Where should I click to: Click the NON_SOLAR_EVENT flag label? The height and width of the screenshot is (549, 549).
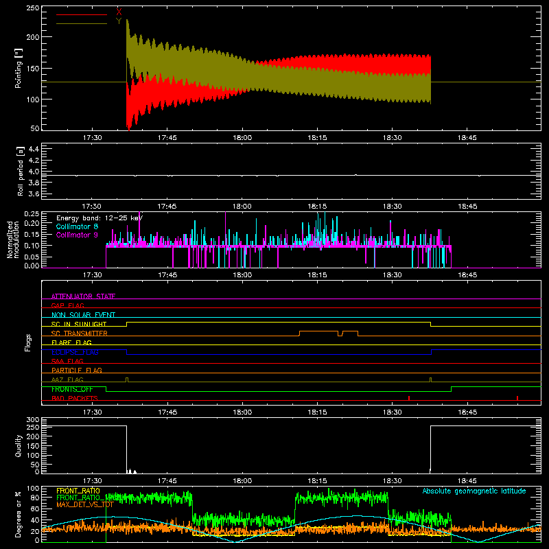(83, 315)
